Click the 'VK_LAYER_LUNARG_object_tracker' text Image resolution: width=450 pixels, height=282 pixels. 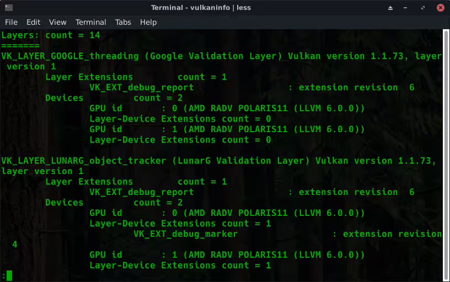(x=83, y=161)
